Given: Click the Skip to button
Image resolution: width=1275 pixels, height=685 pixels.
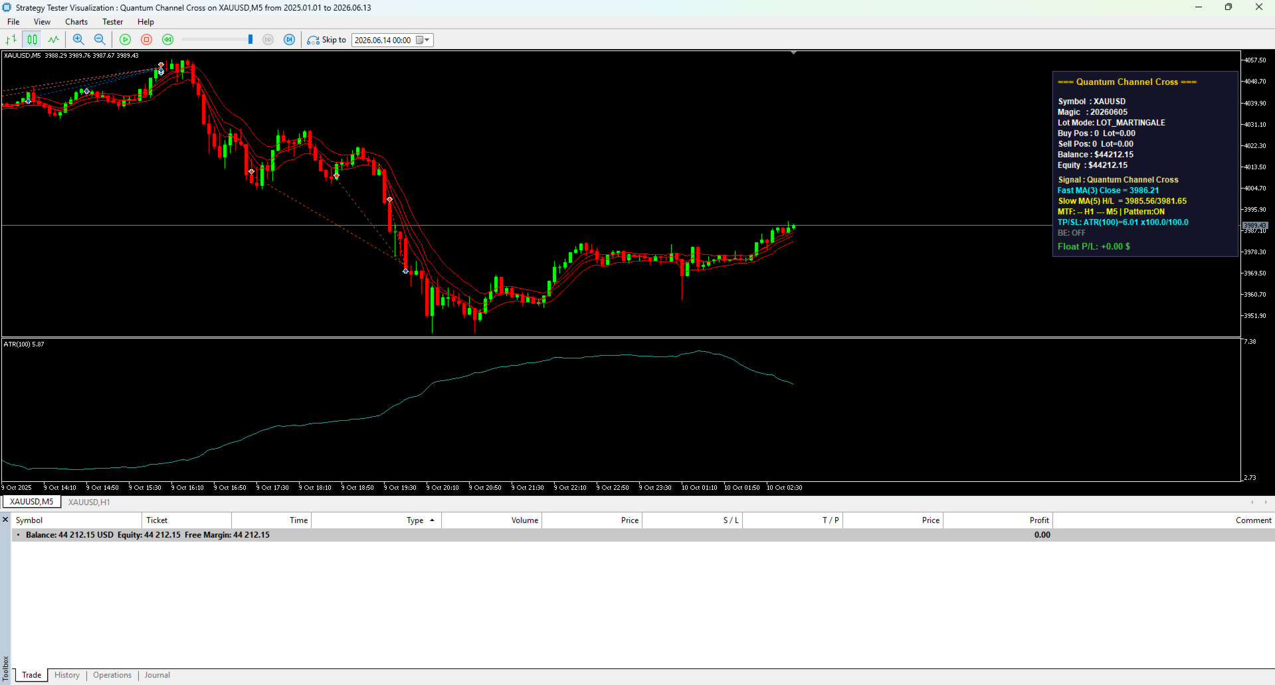Looking at the screenshot, I should (327, 40).
